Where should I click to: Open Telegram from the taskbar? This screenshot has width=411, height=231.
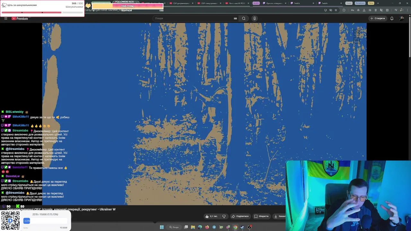pos(214,227)
